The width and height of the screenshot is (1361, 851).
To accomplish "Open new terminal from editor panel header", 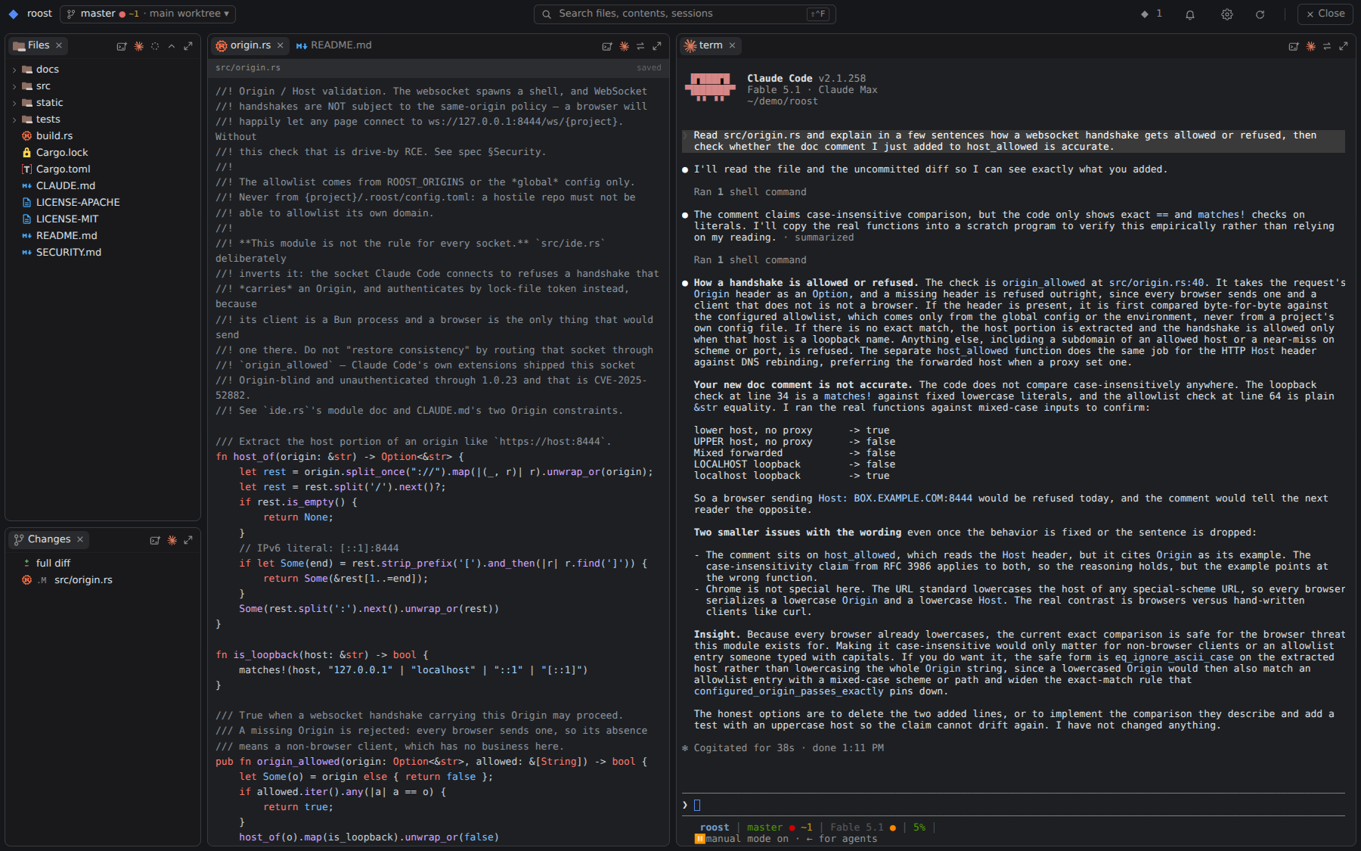I will coord(606,46).
